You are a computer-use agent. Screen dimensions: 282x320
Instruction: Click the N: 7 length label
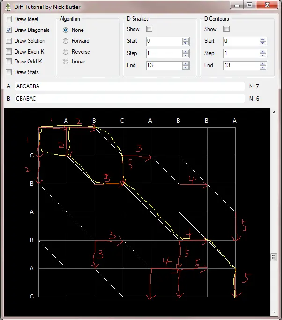[x=254, y=86]
